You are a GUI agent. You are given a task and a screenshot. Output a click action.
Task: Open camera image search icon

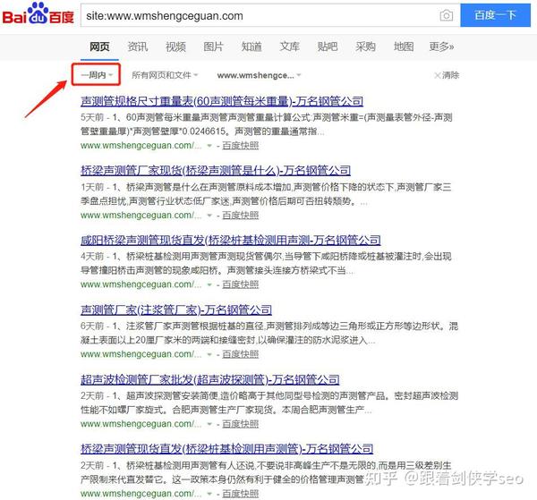click(446, 15)
